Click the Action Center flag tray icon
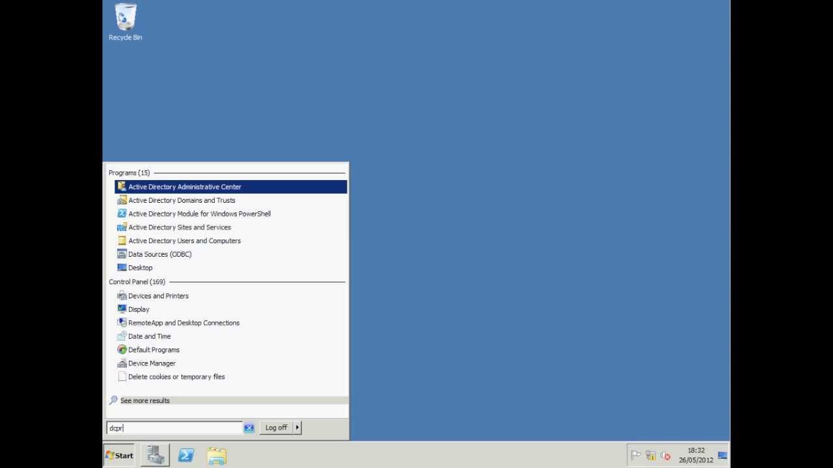The width and height of the screenshot is (833, 468). pos(636,456)
